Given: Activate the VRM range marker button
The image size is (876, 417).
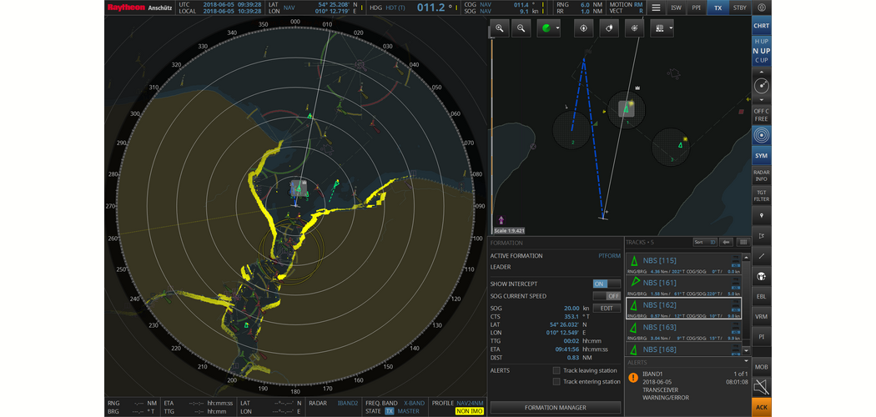Looking at the screenshot, I should pos(762,317).
